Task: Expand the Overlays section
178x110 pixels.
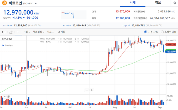Action: pos(8,45)
